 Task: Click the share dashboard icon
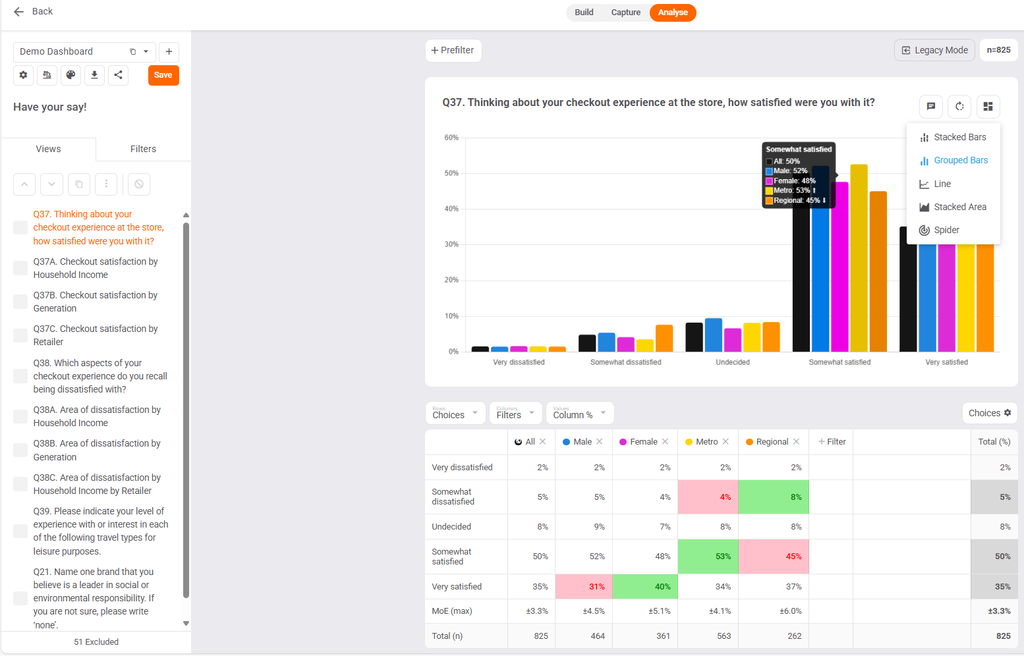tap(118, 75)
